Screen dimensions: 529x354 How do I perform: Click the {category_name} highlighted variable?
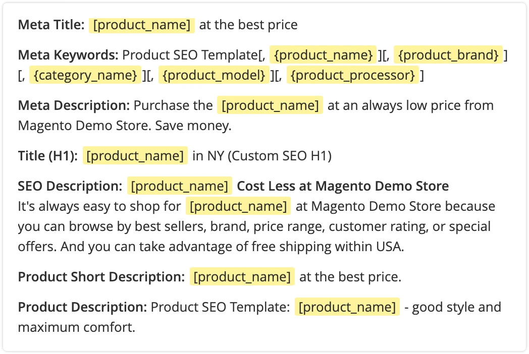pyautogui.click(x=86, y=75)
